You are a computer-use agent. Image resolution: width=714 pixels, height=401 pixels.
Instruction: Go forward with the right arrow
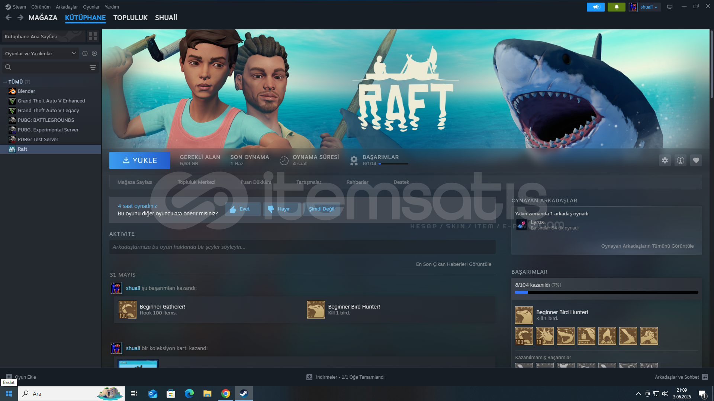pos(20,17)
